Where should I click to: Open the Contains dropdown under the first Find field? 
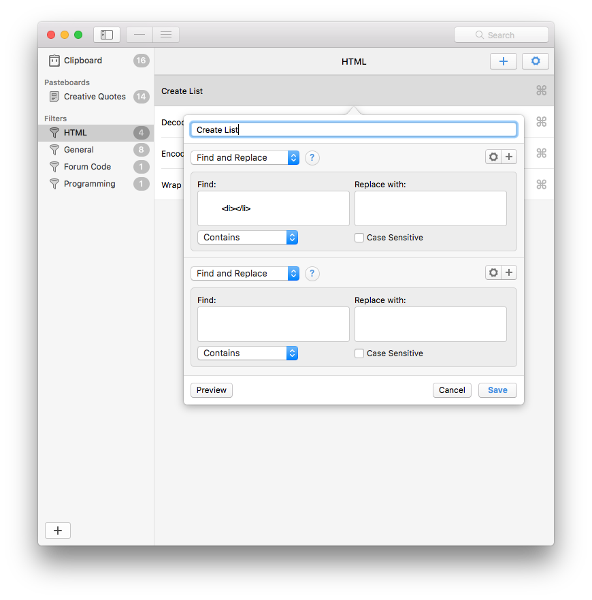pos(247,237)
